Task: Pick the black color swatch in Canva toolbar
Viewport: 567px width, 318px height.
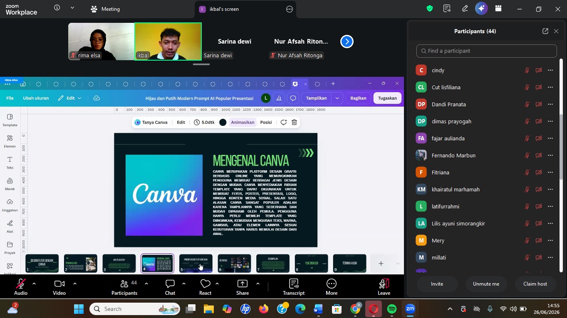Action: tap(223, 122)
